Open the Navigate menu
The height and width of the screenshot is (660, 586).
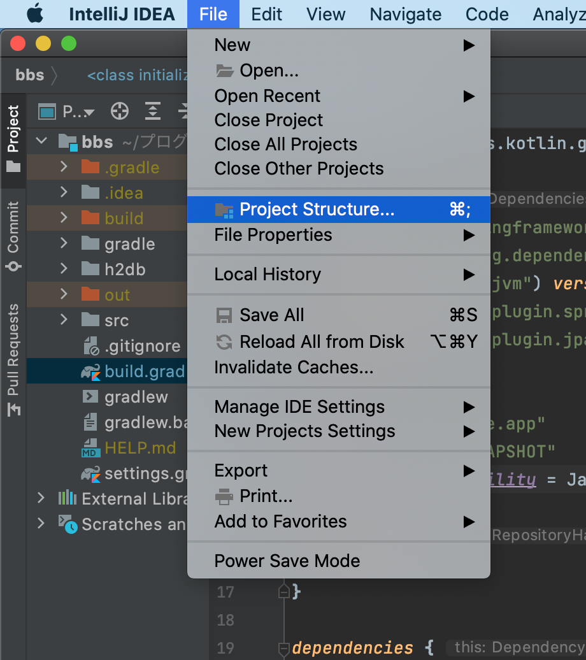pos(405,14)
